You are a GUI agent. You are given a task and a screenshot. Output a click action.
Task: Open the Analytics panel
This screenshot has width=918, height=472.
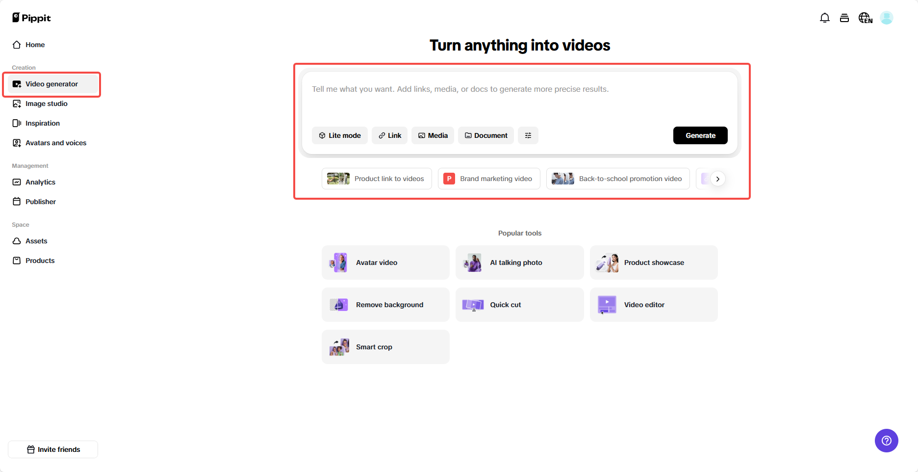(40, 182)
